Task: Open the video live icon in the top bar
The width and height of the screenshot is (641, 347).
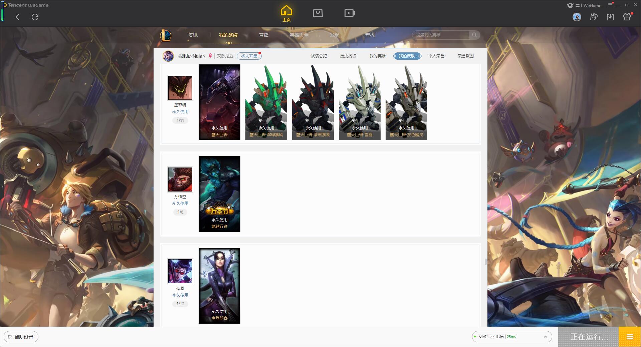Action: pyautogui.click(x=350, y=13)
